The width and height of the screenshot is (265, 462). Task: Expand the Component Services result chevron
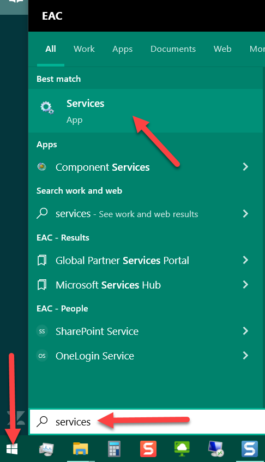[x=245, y=167]
